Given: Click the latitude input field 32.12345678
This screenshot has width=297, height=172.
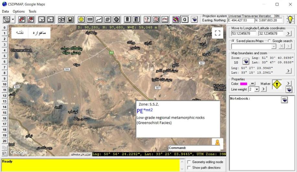Looking at the screenshot, I should pos(271,33).
